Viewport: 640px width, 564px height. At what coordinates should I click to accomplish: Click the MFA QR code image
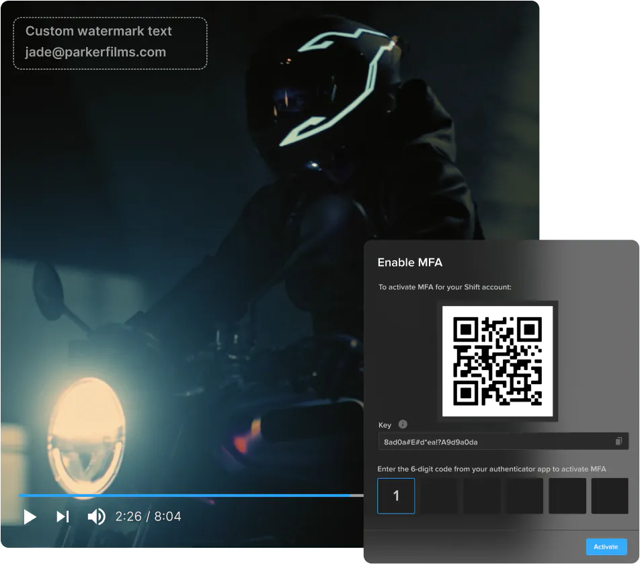coord(497,361)
